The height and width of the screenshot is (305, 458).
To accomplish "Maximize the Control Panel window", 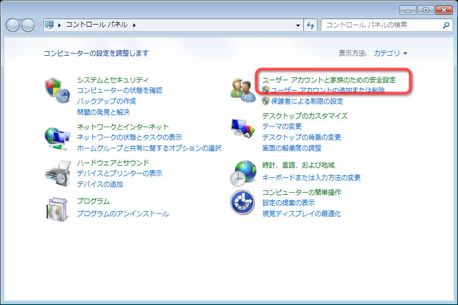I will pyautogui.click(x=426, y=10).
